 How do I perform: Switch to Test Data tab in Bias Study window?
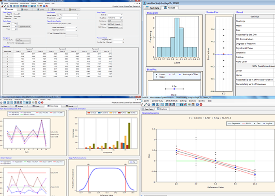click(x=152, y=8)
